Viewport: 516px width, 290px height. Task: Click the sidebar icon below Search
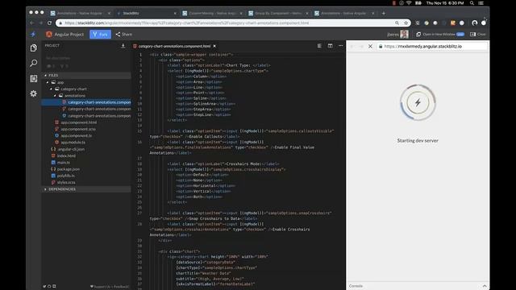point(34,79)
